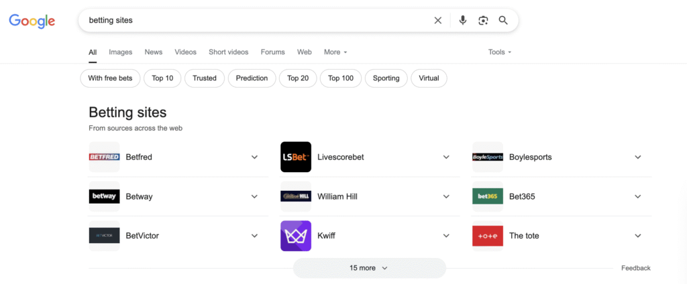
Task: Click the magnifying glass search icon
Action: [x=503, y=20]
